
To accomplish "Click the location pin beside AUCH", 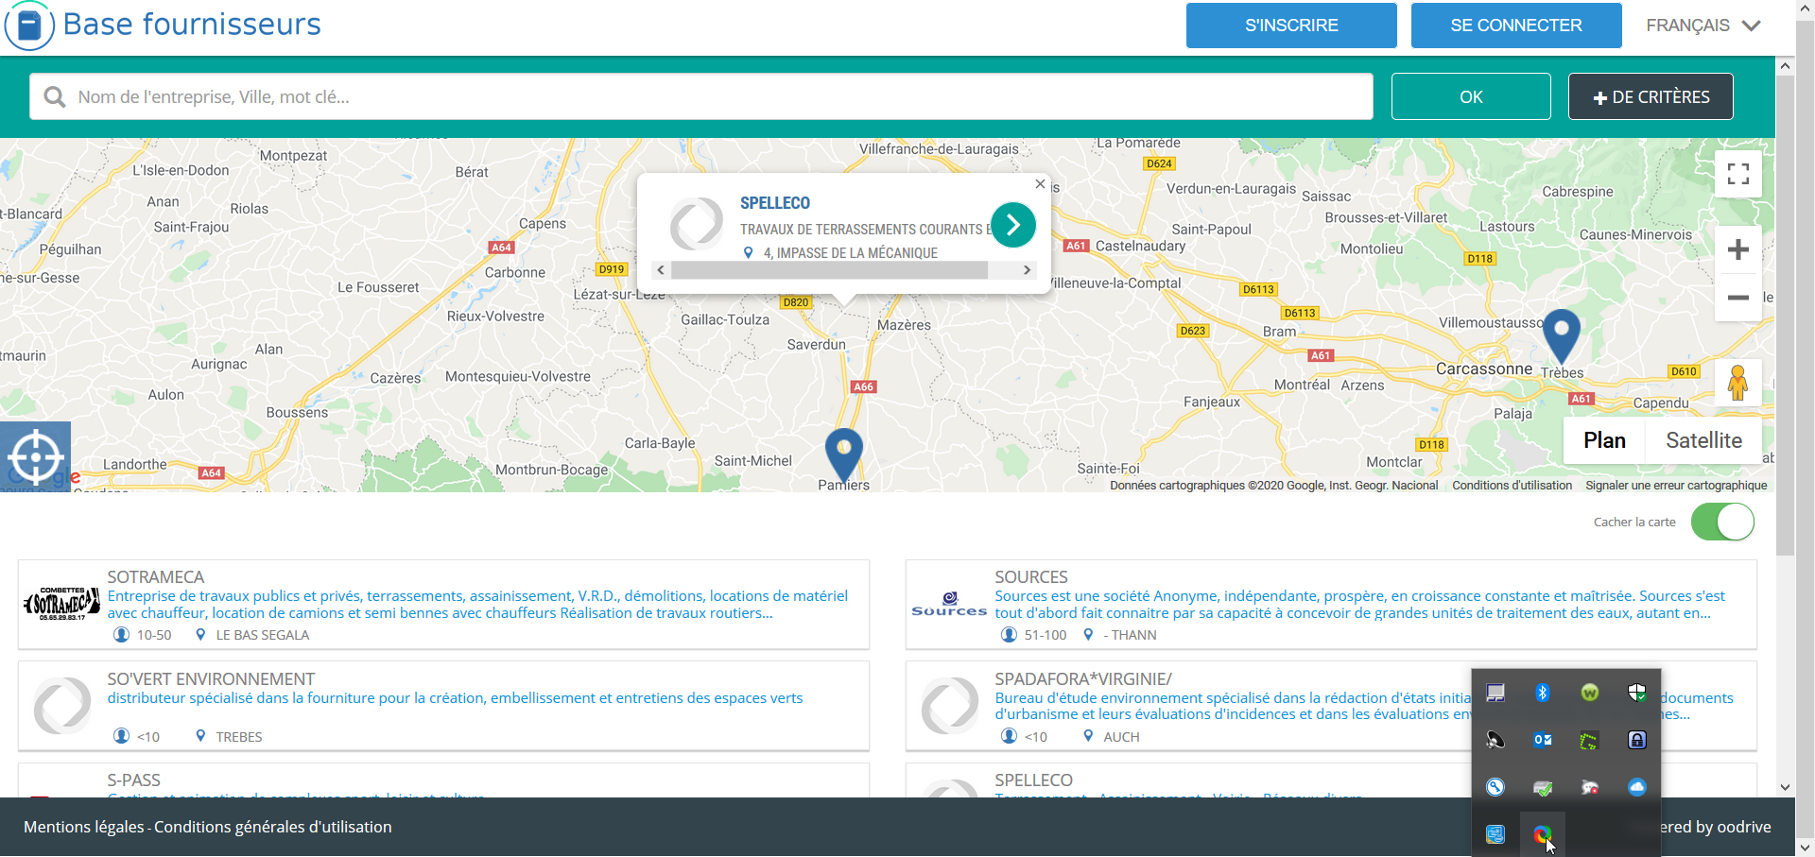I will pos(1088,736).
